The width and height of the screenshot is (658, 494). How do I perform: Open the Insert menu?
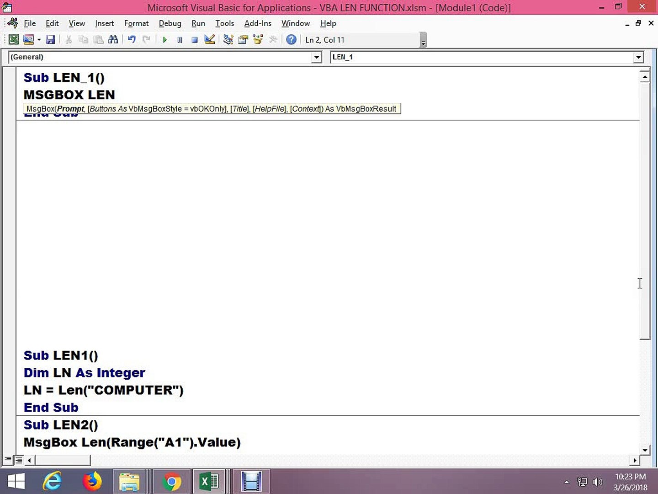click(105, 23)
